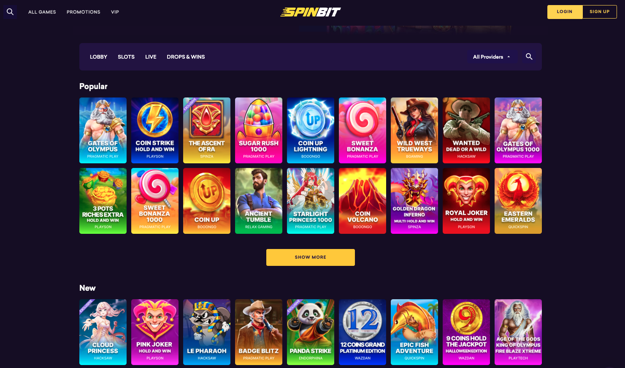Screen dimensions: 625x368
Task: Open the games search magnifier beside All Providers
Action: pos(529,57)
